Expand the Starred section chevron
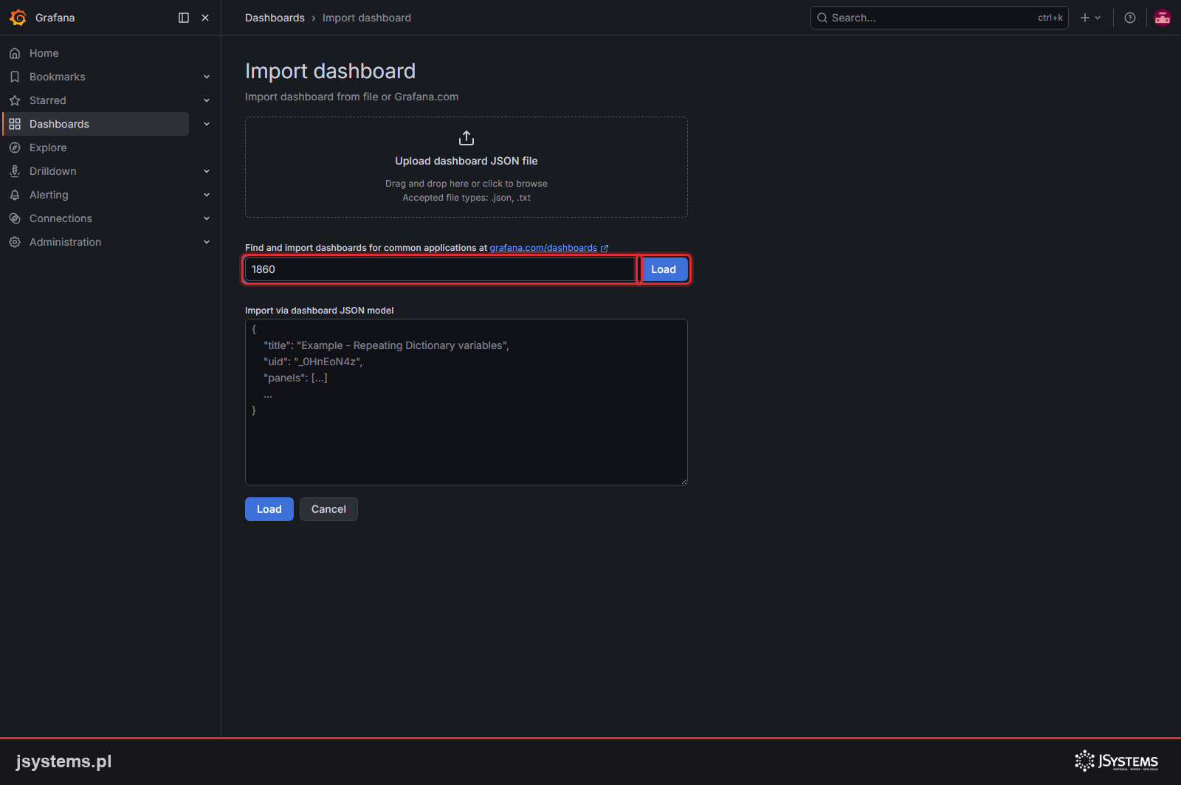Viewport: 1181px width, 785px height. coord(207,100)
